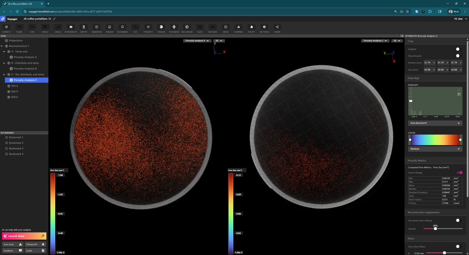Open the Rainbow colormap dropdown
Viewport: 469px width, 255px height.
pyautogui.click(x=435, y=148)
